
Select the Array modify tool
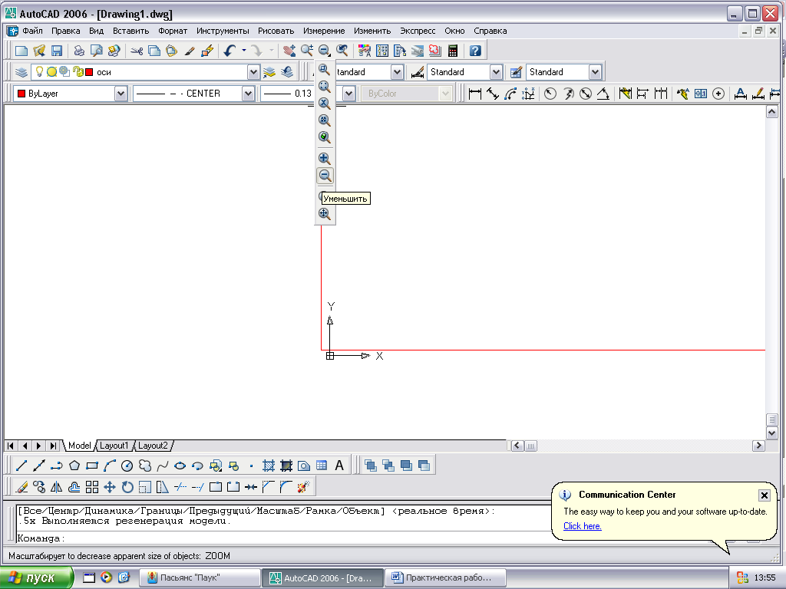pos(92,487)
